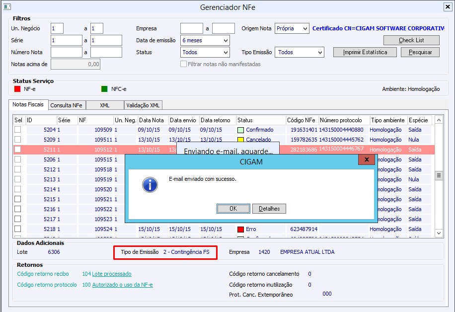The width and height of the screenshot is (455, 312).
Task: Click the first Número Nota input field
Action: tap(67, 52)
